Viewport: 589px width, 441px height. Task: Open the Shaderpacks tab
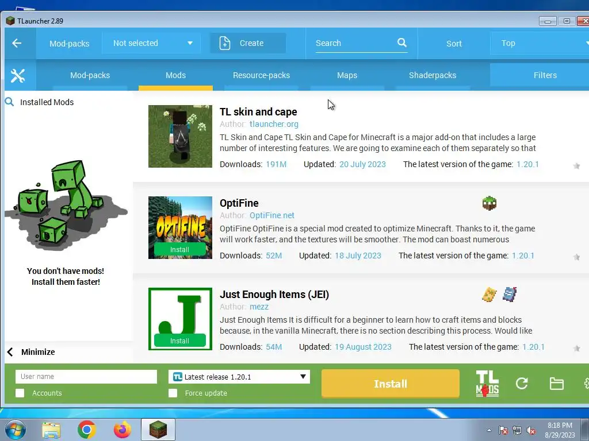(x=433, y=75)
